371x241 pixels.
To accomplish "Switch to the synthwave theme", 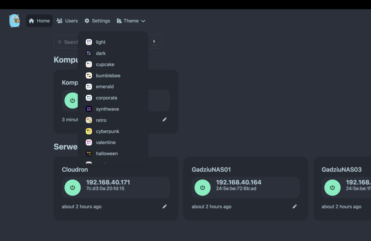I will pos(107,109).
